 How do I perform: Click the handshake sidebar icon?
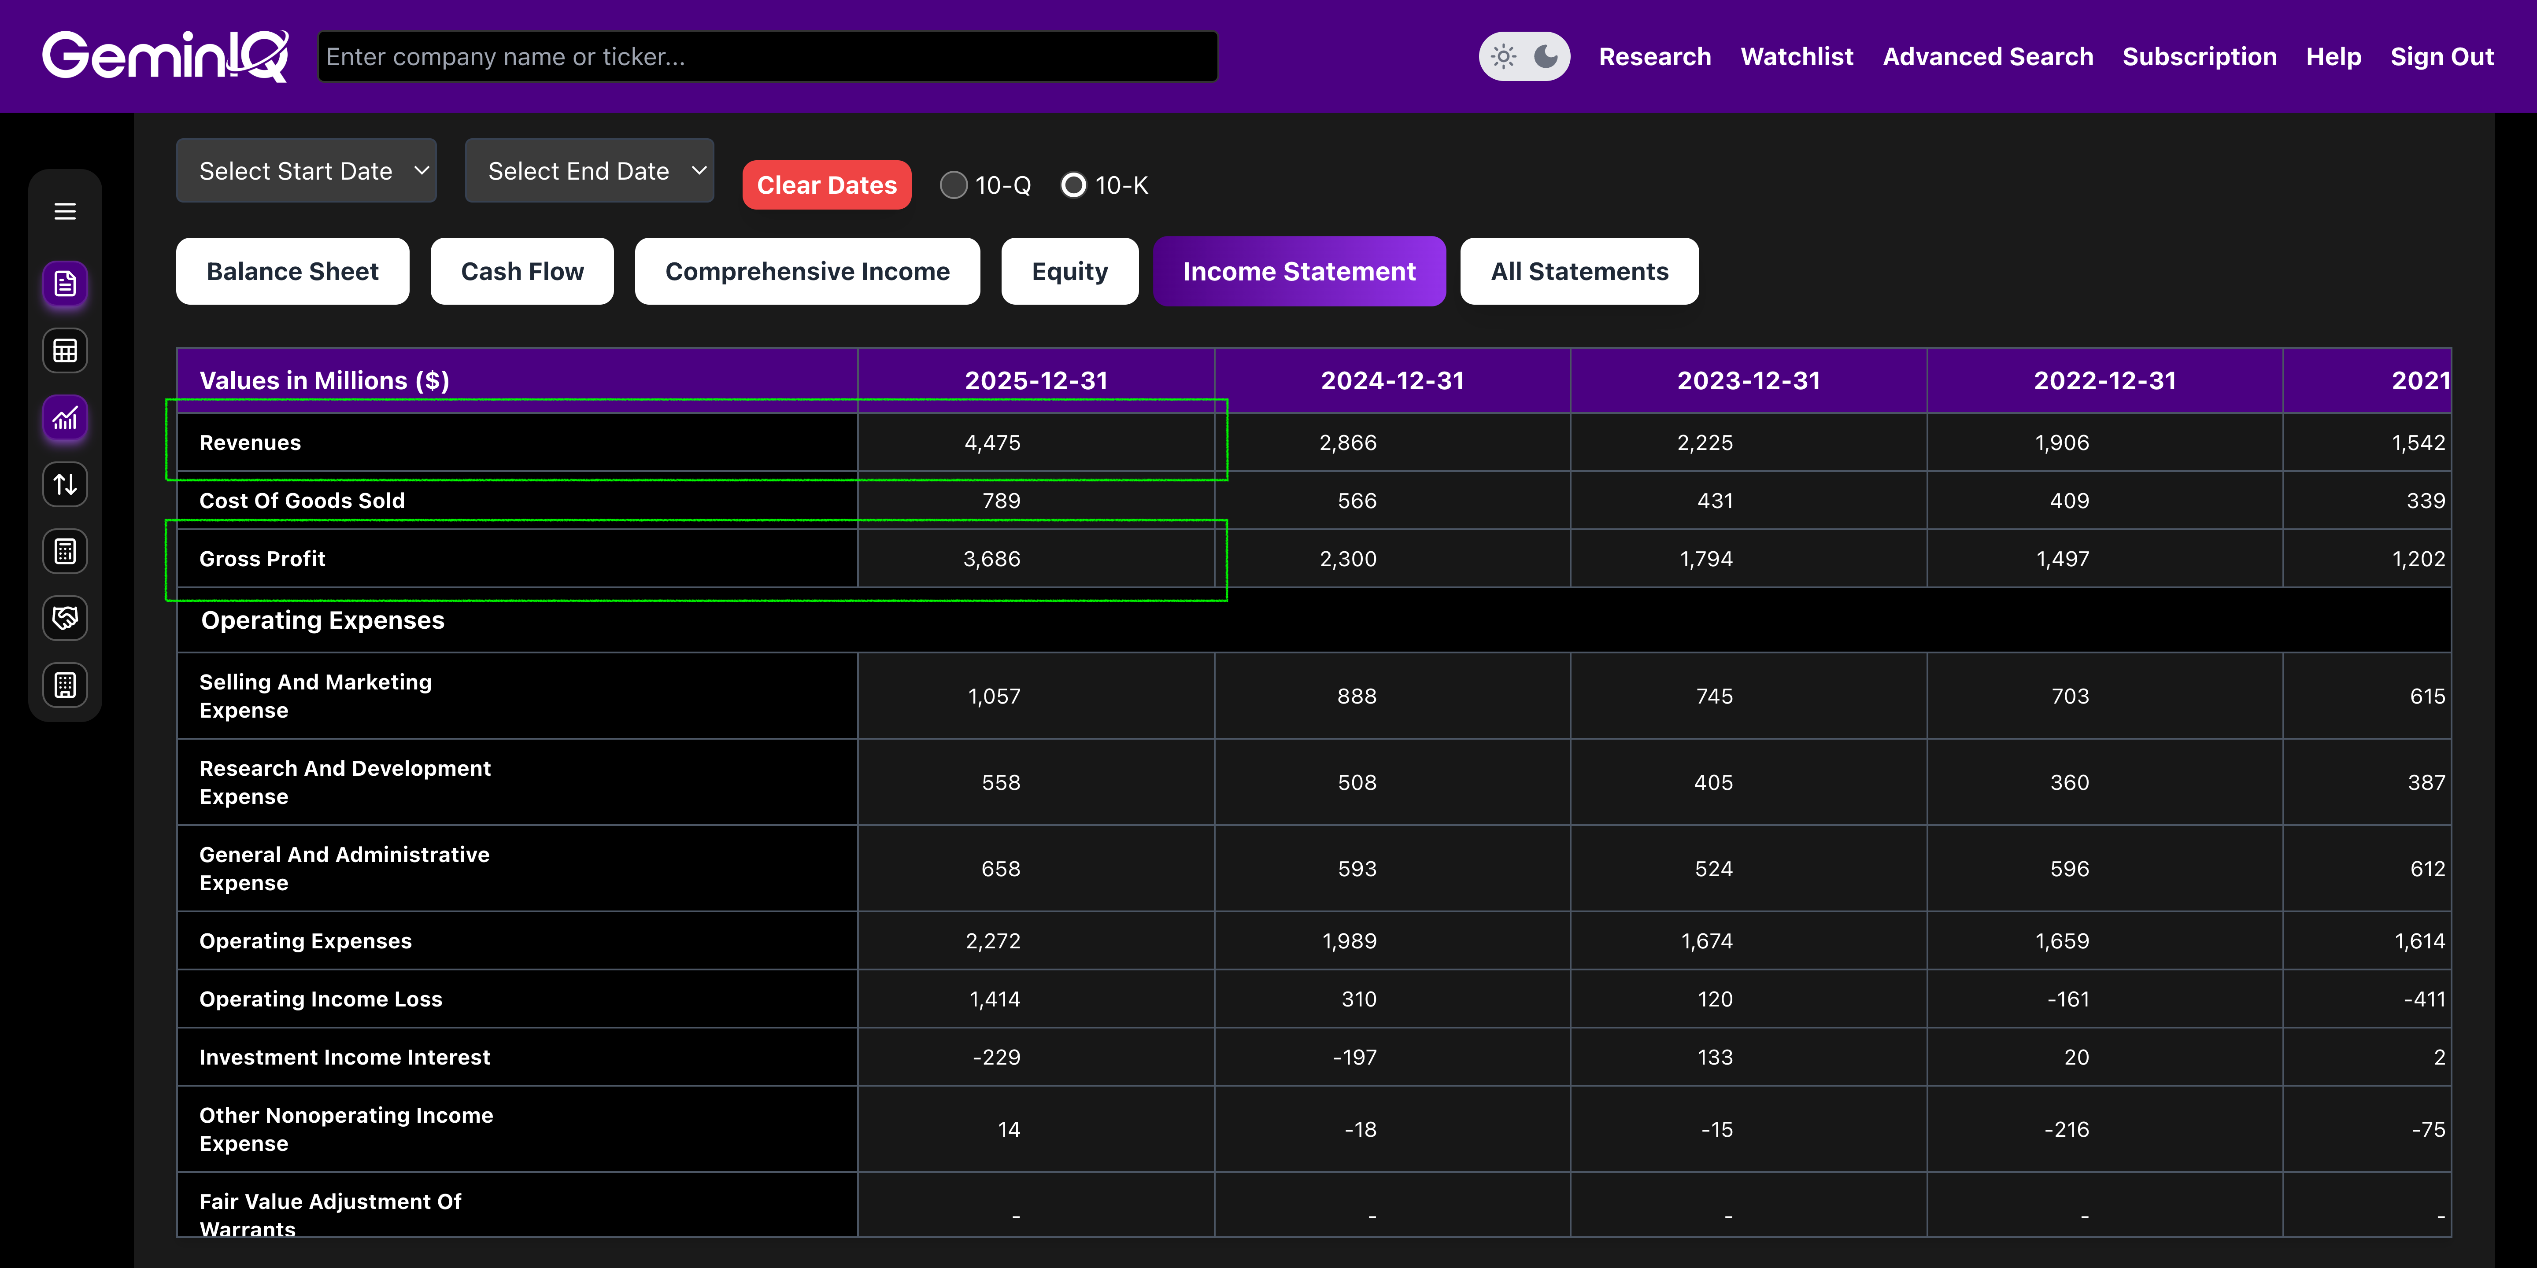pyautogui.click(x=65, y=618)
